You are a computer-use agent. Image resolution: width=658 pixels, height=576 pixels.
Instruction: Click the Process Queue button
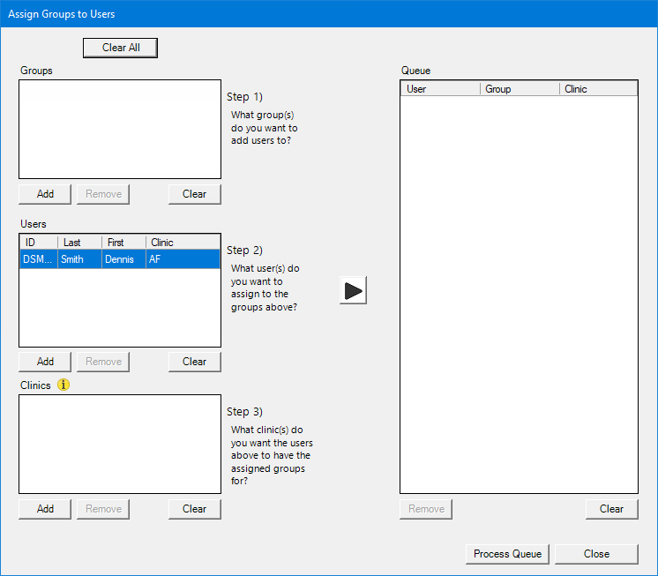pos(507,554)
